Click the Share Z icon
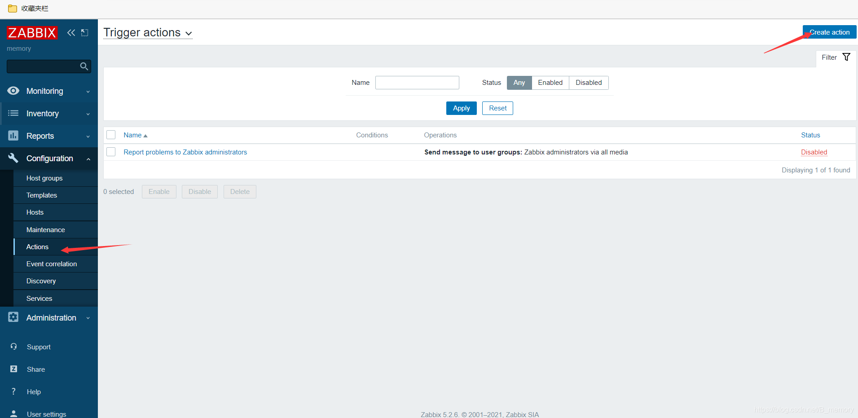 point(13,369)
